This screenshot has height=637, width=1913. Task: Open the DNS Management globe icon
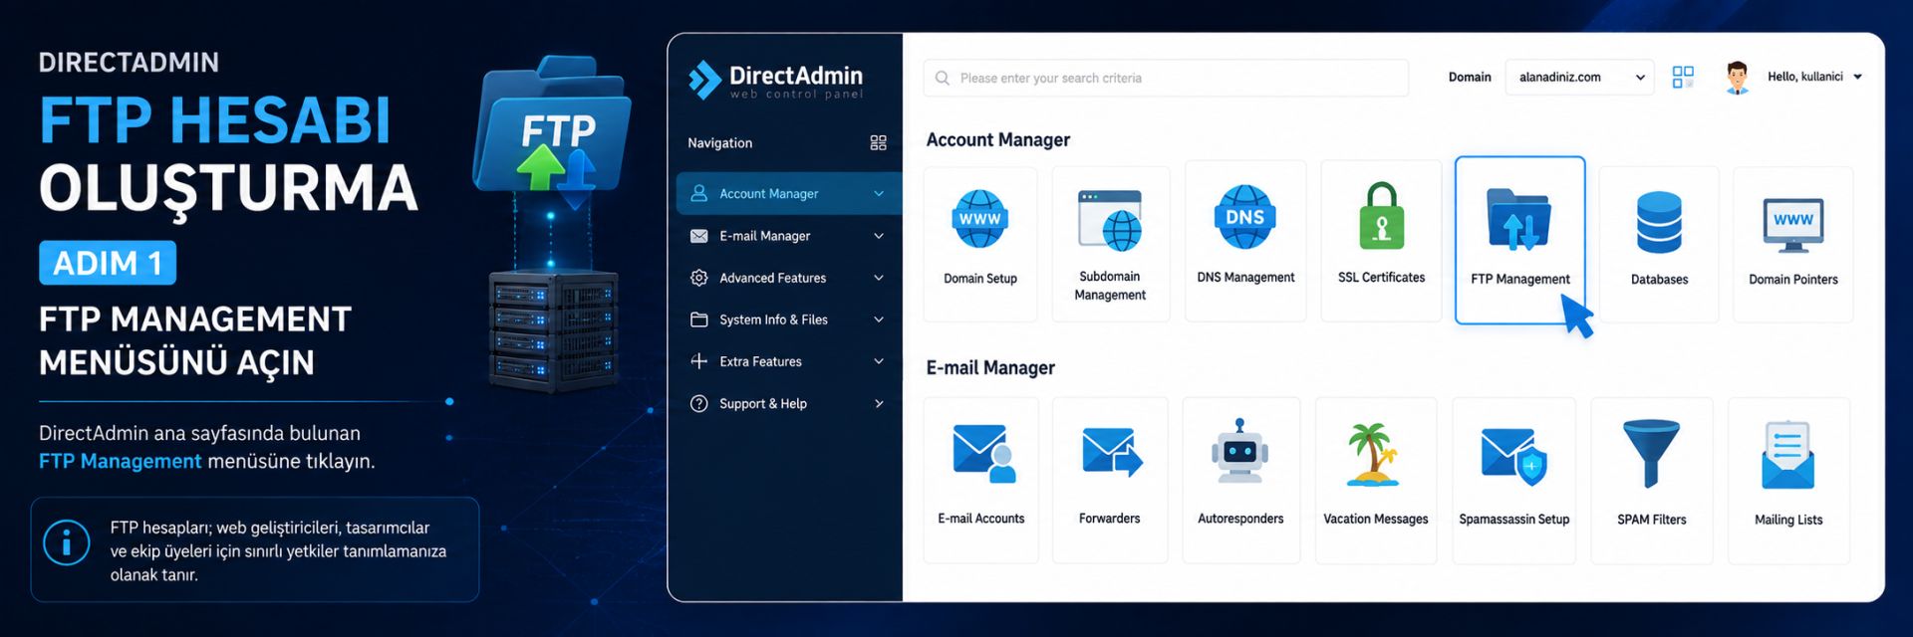point(1244,216)
